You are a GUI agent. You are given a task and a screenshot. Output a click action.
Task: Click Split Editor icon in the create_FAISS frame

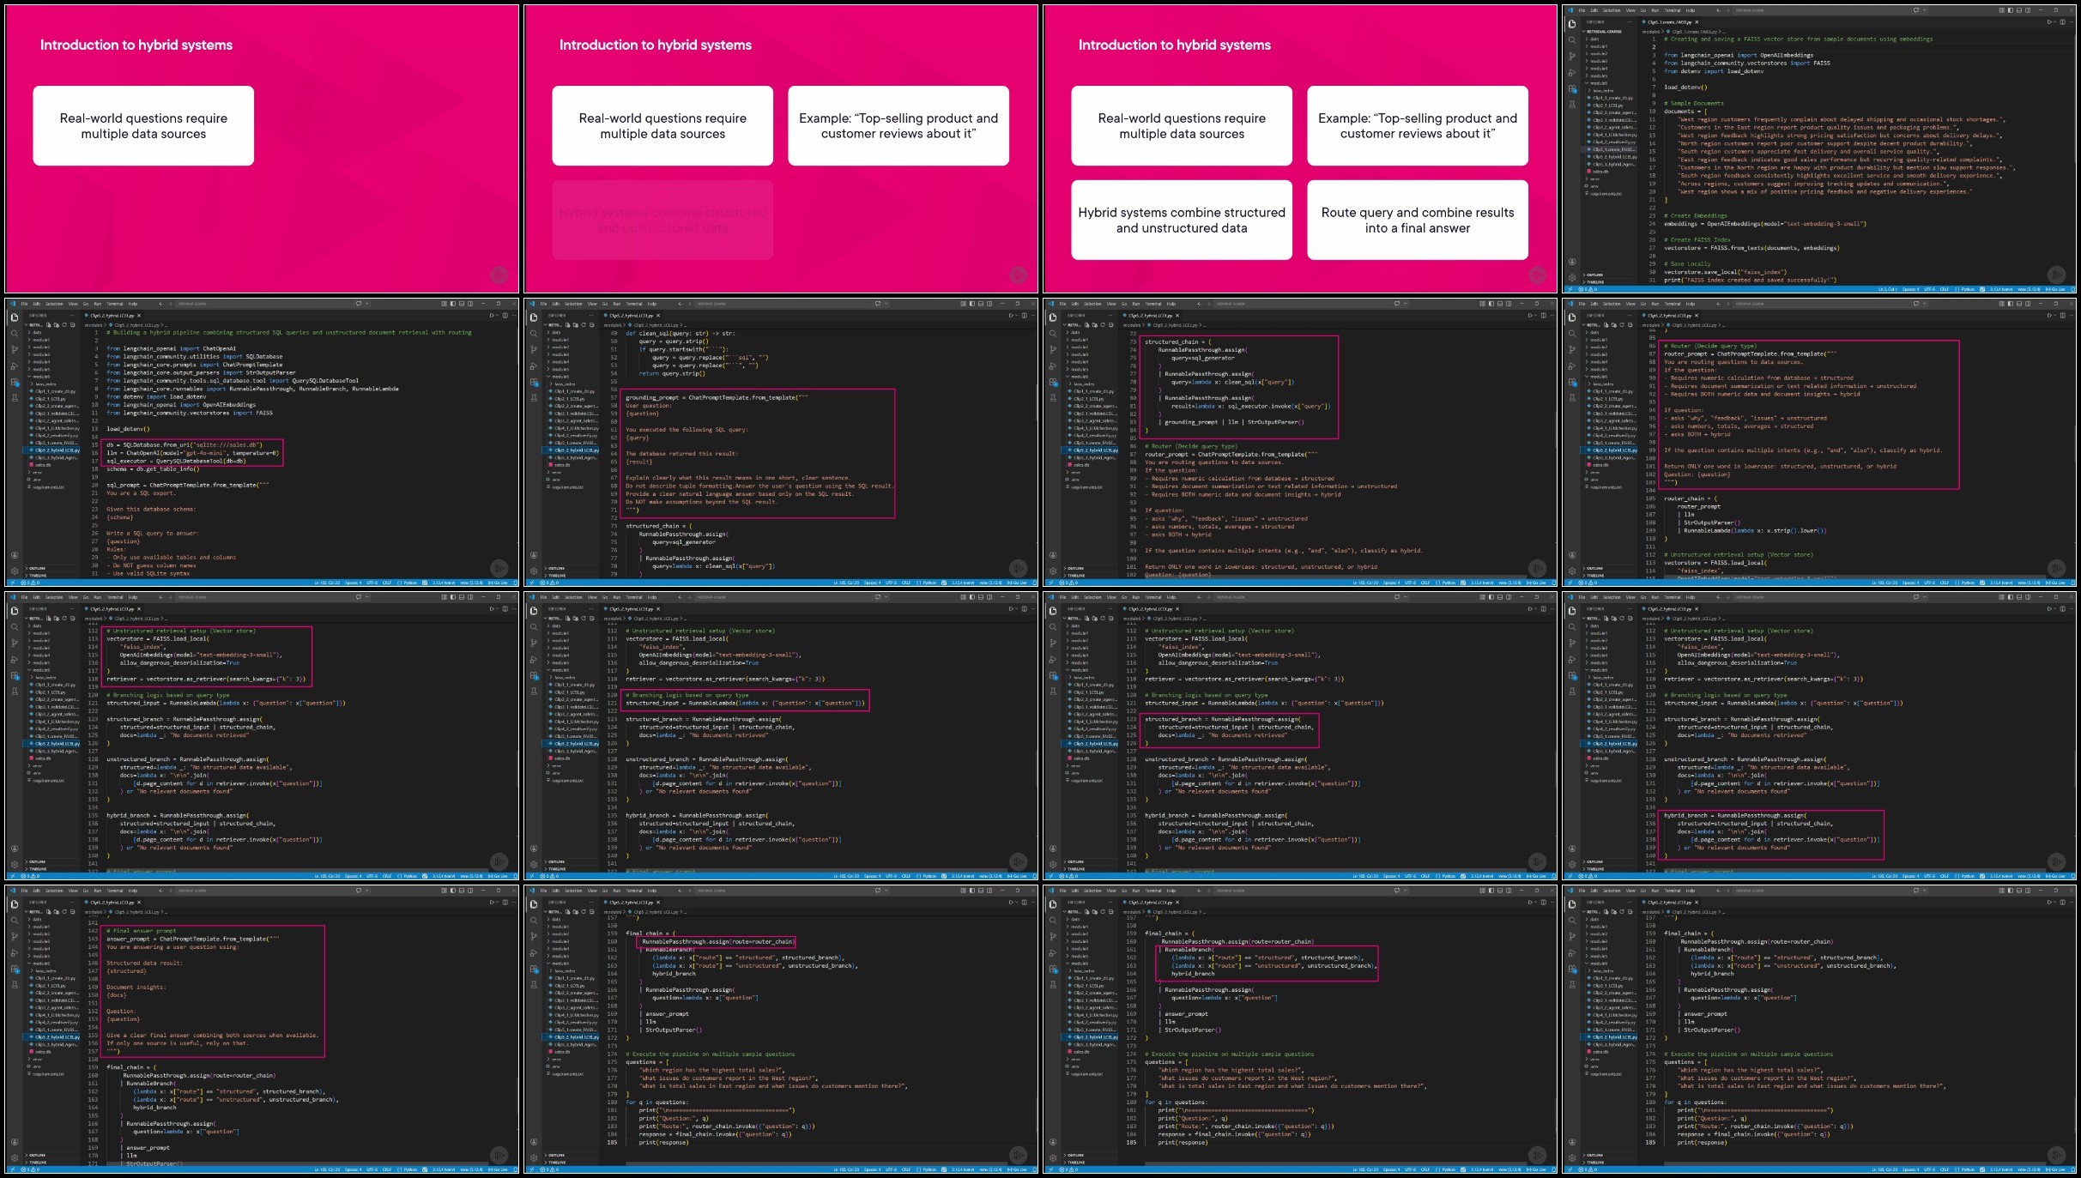coord(2062,21)
